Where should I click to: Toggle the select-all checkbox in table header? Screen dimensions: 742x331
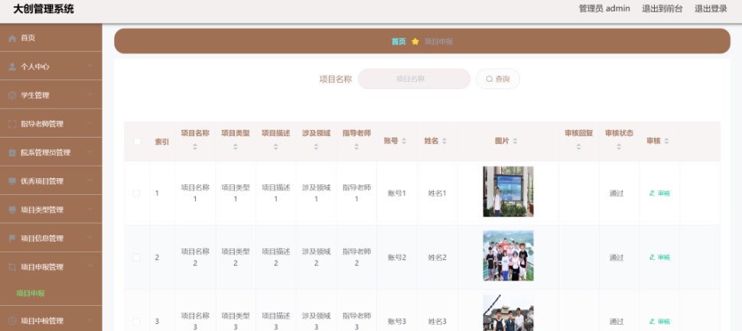137,141
